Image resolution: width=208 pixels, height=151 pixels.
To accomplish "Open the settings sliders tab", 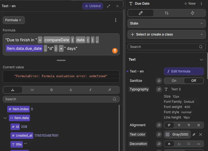I will coord(167,13).
